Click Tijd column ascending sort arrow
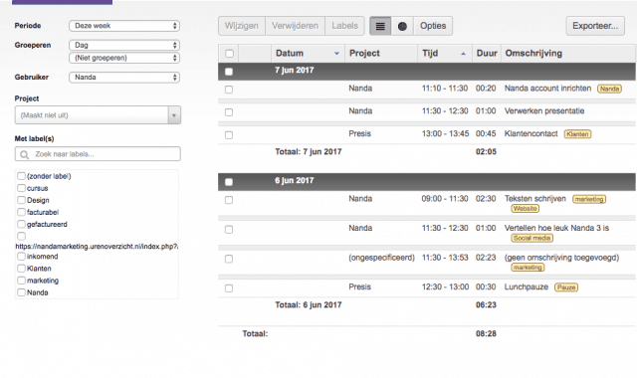Viewport: 637px width, 378px height. (463, 54)
